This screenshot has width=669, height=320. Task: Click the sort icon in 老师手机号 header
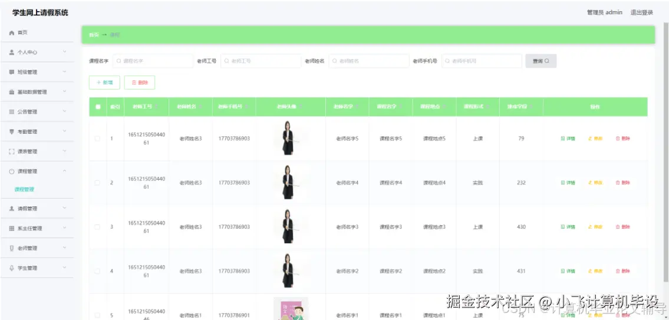(x=247, y=107)
